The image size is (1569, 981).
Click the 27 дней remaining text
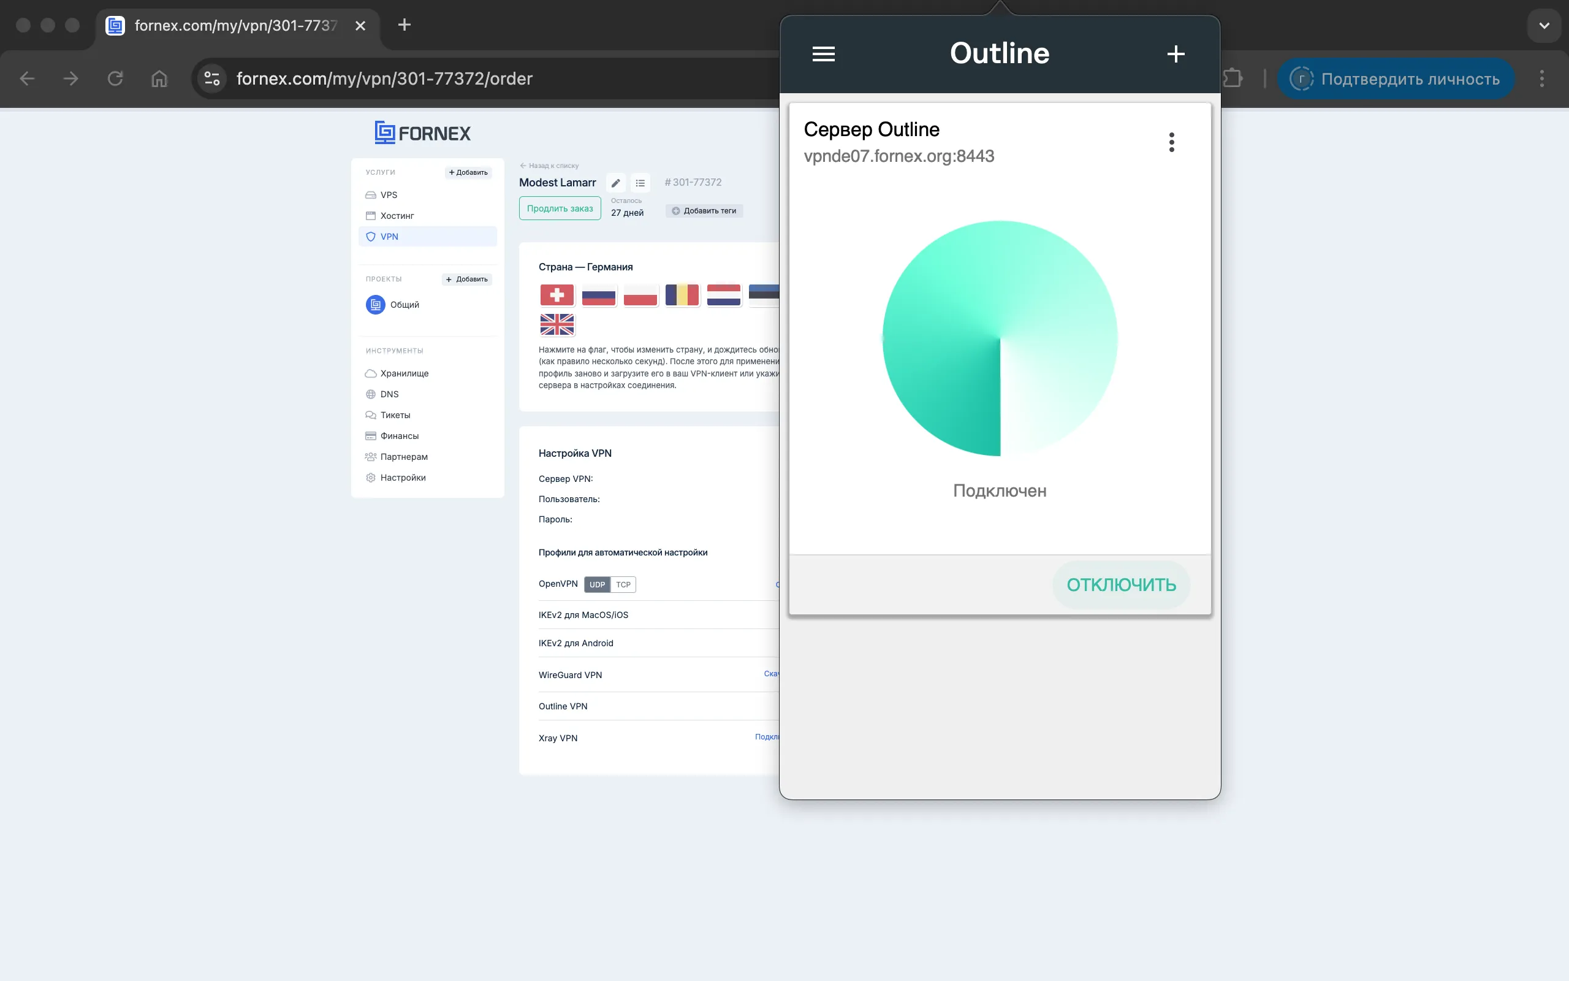tap(627, 213)
